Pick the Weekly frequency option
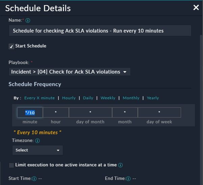 (108, 98)
